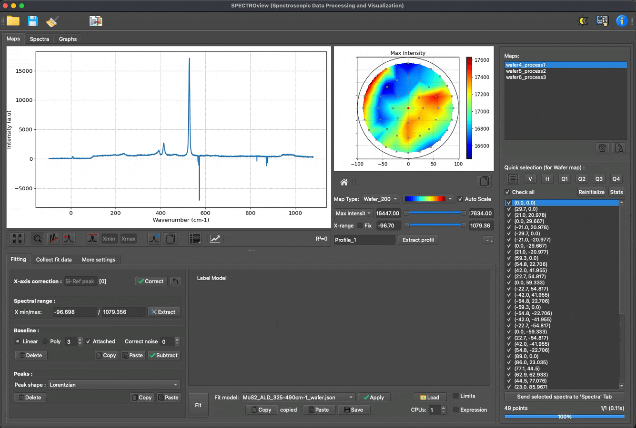Toggle the Check all checkbox
Viewport: 636px width, 428px height.
click(x=507, y=192)
